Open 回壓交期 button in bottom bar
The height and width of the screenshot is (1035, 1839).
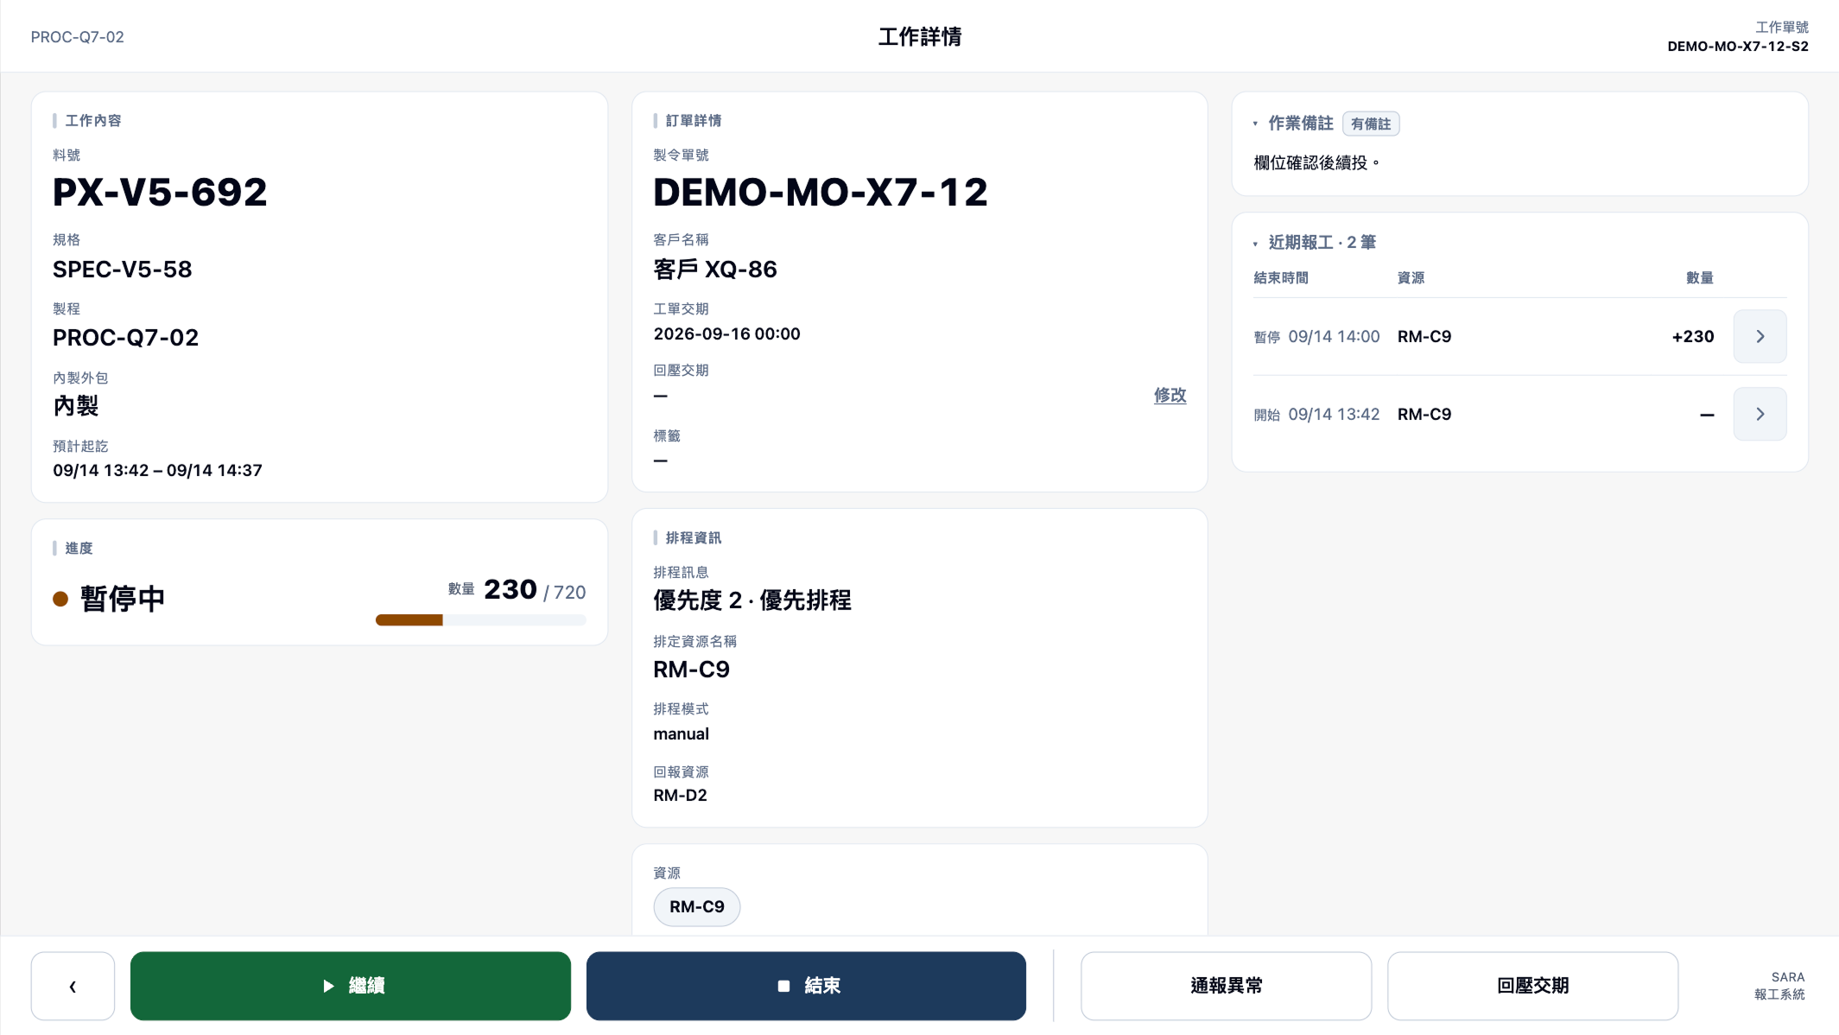[1532, 986]
